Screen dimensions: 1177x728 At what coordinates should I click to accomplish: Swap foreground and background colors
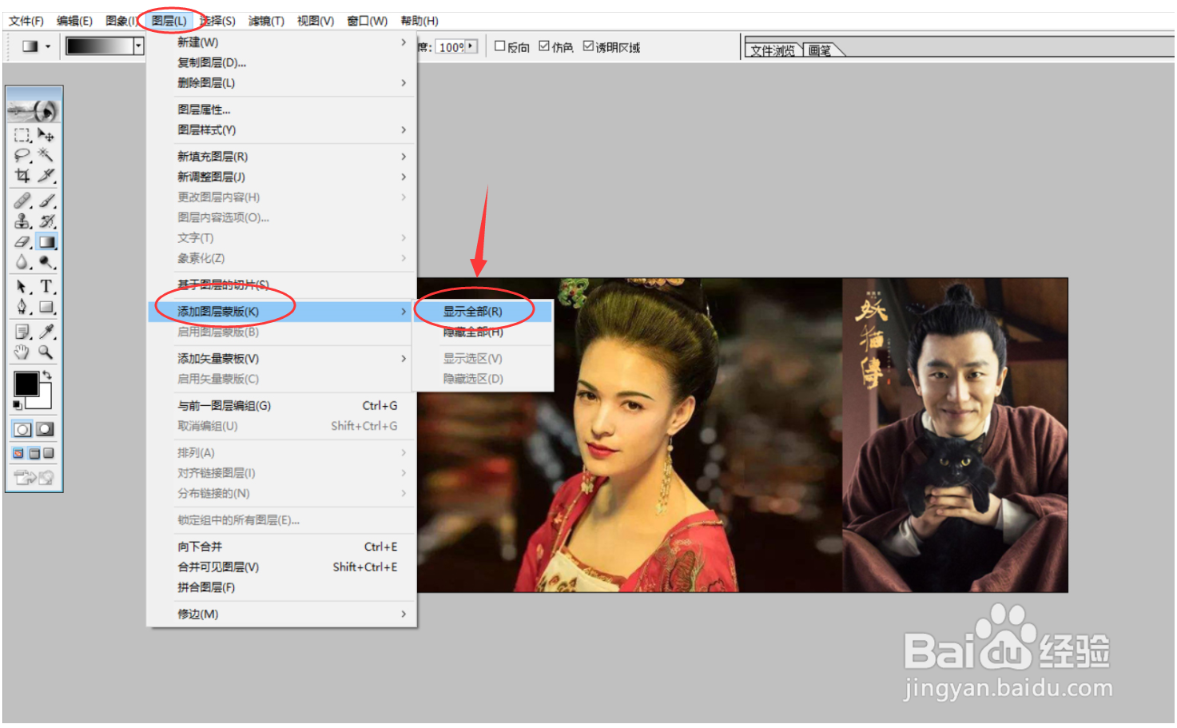(x=47, y=375)
